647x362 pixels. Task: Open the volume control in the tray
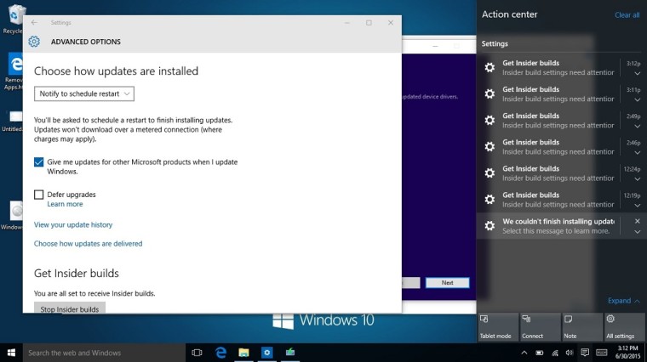(570, 353)
